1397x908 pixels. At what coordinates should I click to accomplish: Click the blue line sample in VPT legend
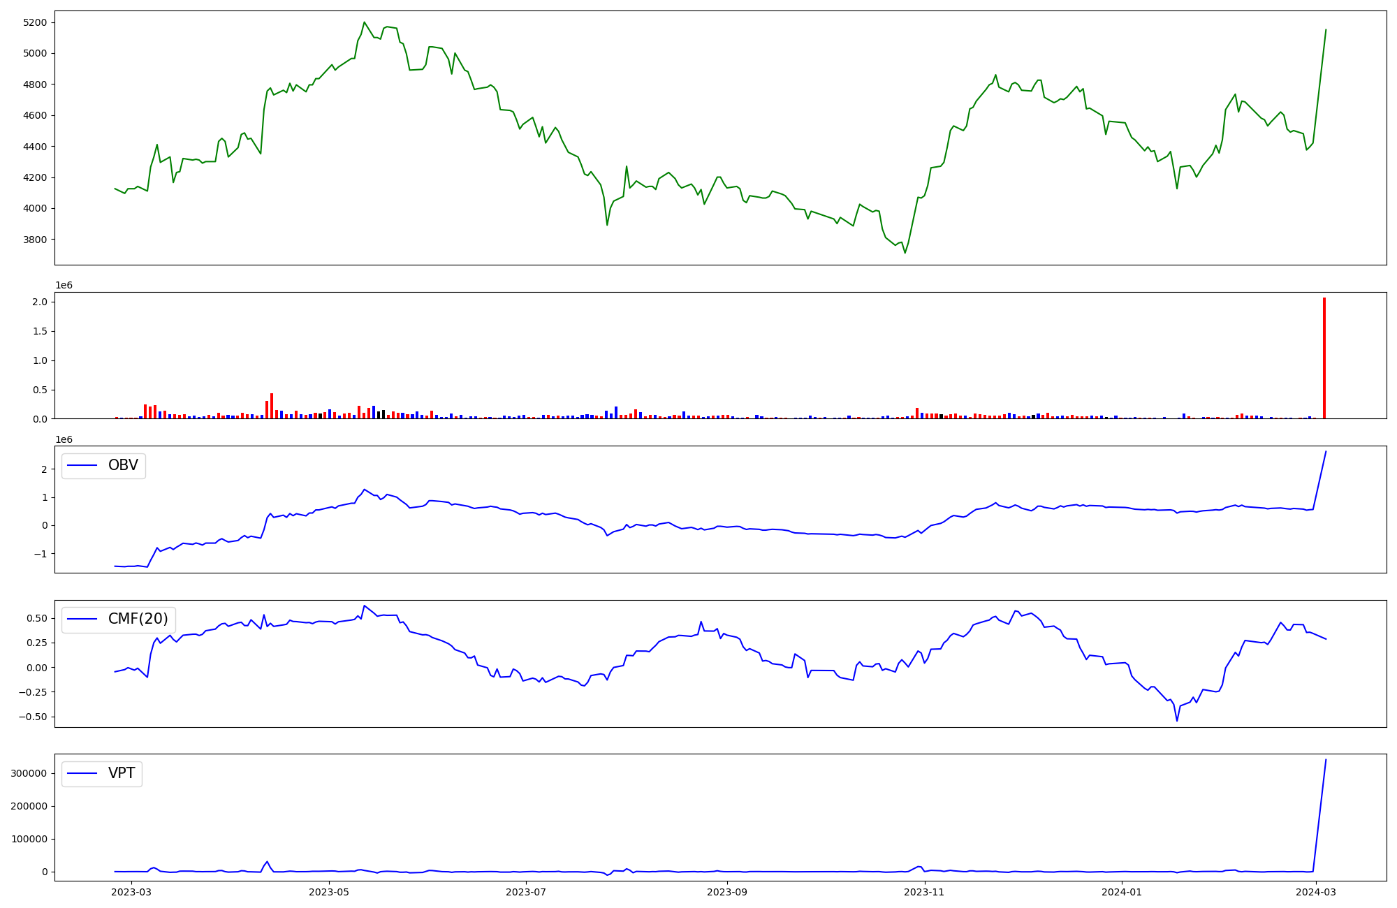click(x=83, y=774)
